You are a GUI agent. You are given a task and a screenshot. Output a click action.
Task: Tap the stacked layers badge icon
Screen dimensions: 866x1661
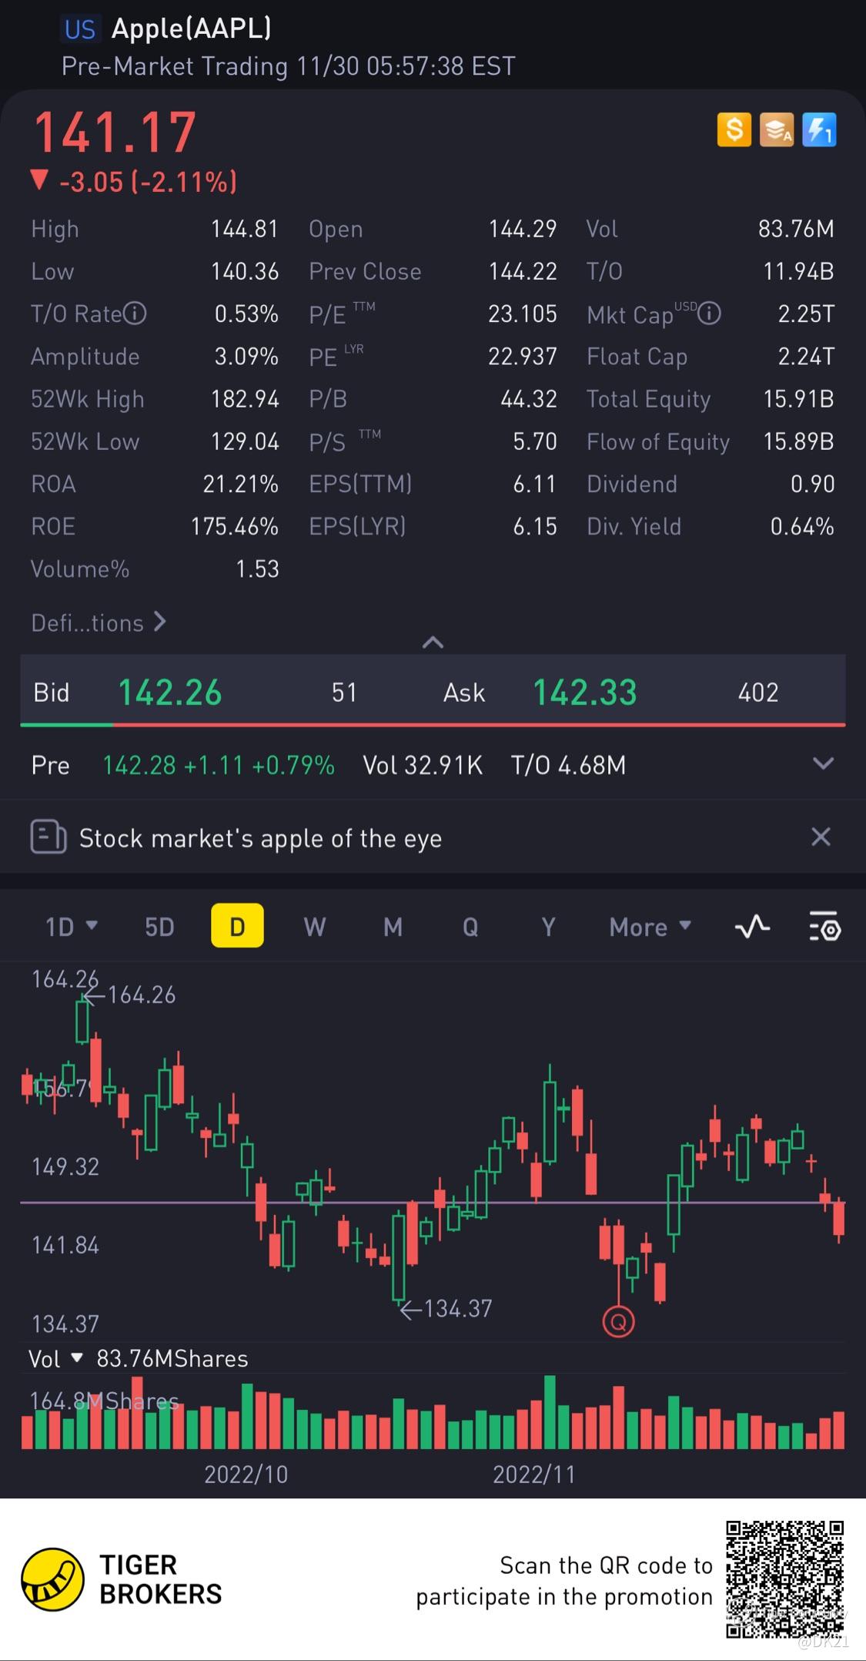(x=776, y=129)
